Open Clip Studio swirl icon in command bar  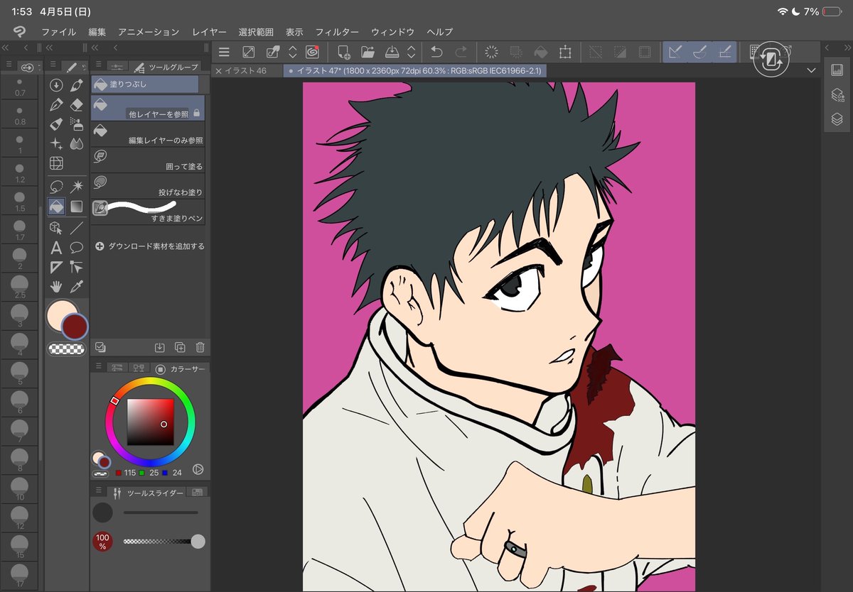click(x=312, y=52)
